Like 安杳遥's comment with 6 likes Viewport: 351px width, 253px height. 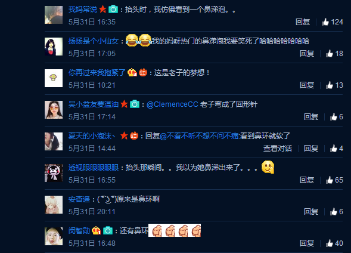(334, 212)
